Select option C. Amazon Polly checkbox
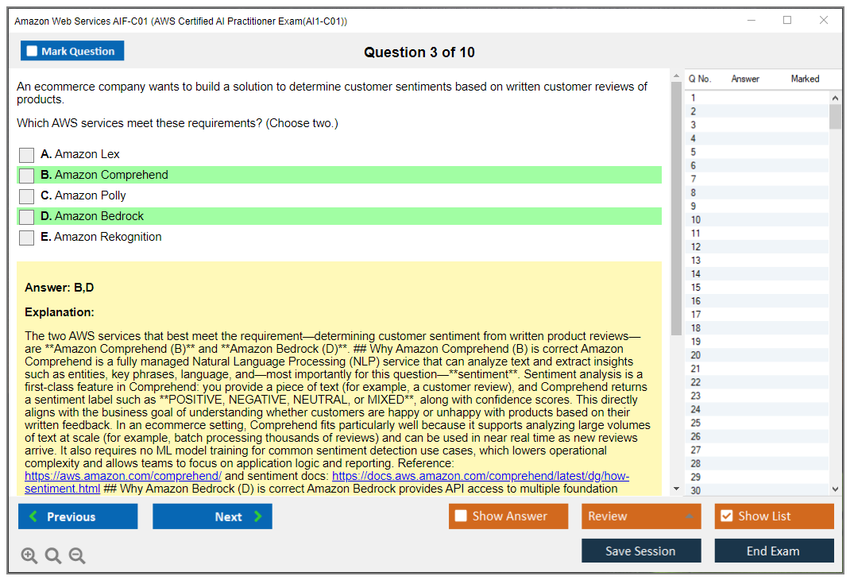This screenshot has height=584, width=854. [27, 196]
